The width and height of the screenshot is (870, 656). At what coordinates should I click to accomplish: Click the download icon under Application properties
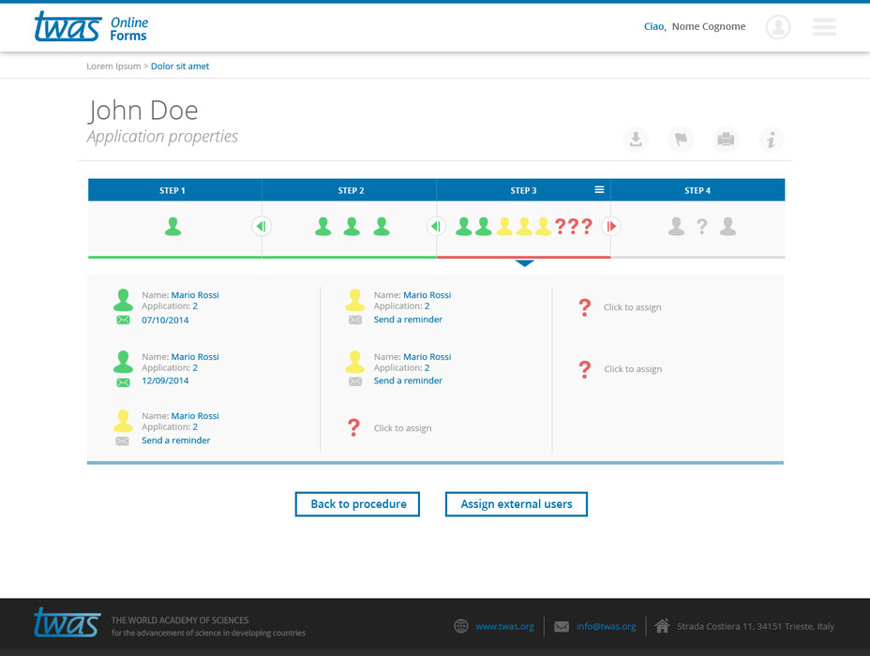(636, 140)
